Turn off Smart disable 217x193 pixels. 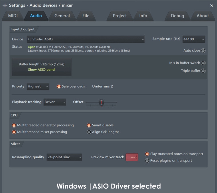point(89,125)
